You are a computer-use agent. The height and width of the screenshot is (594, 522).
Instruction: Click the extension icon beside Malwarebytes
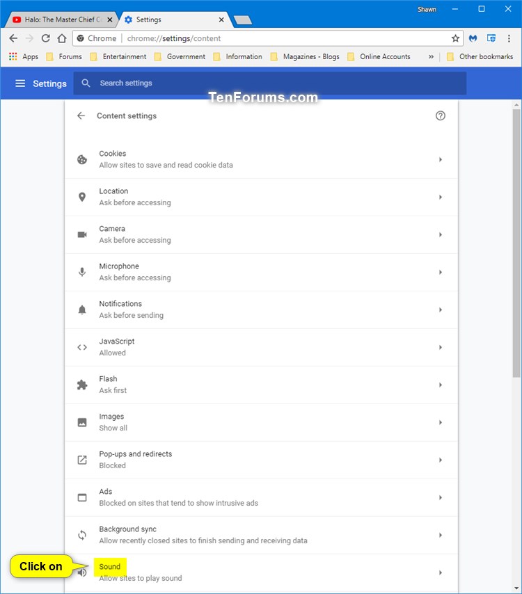pos(491,38)
